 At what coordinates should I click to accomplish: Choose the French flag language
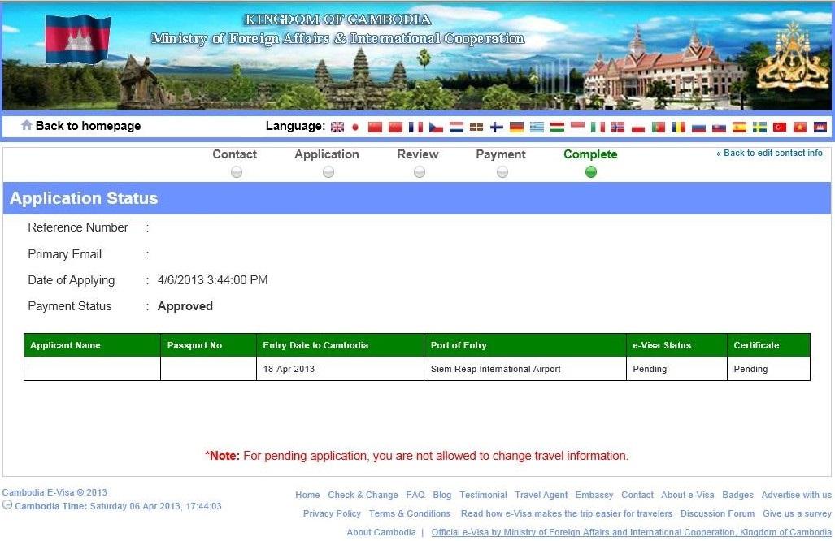(x=415, y=128)
